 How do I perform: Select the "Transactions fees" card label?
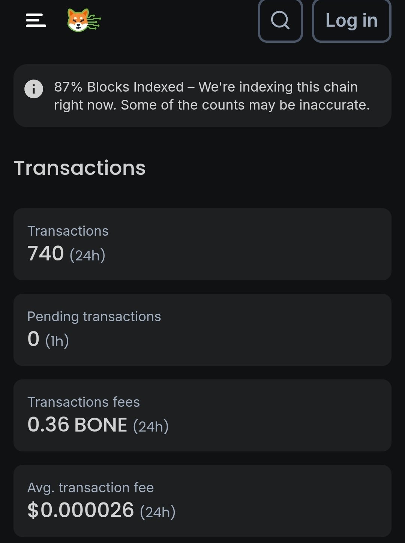point(84,402)
